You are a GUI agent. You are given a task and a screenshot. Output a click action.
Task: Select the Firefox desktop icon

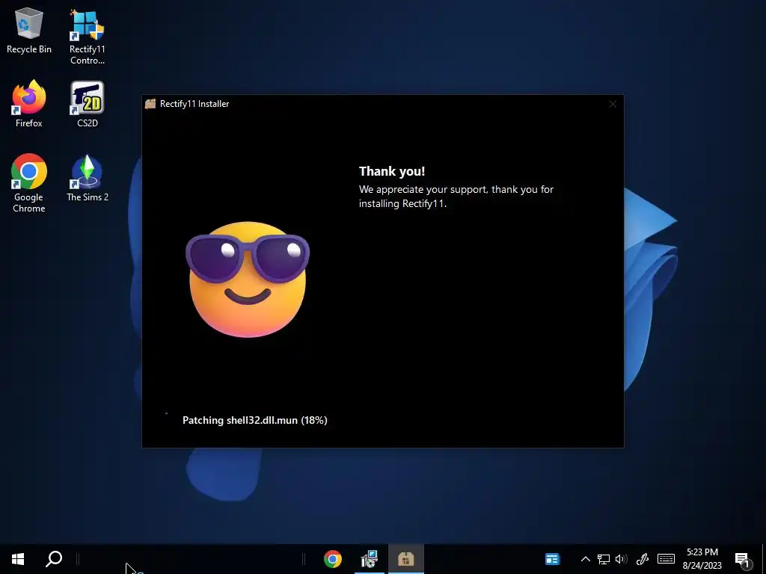coord(29,103)
